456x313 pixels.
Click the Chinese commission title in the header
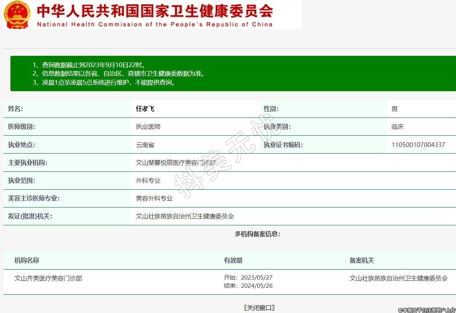(x=155, y=10)
